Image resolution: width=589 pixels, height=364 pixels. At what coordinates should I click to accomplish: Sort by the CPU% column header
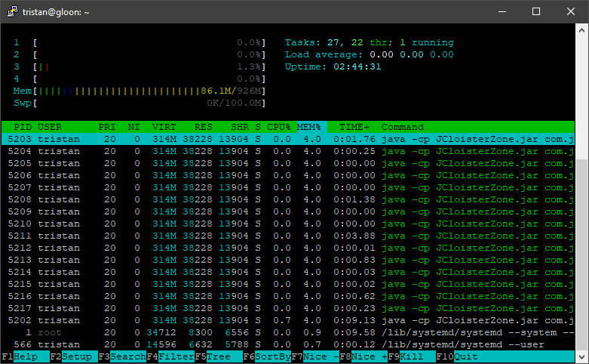278,127
